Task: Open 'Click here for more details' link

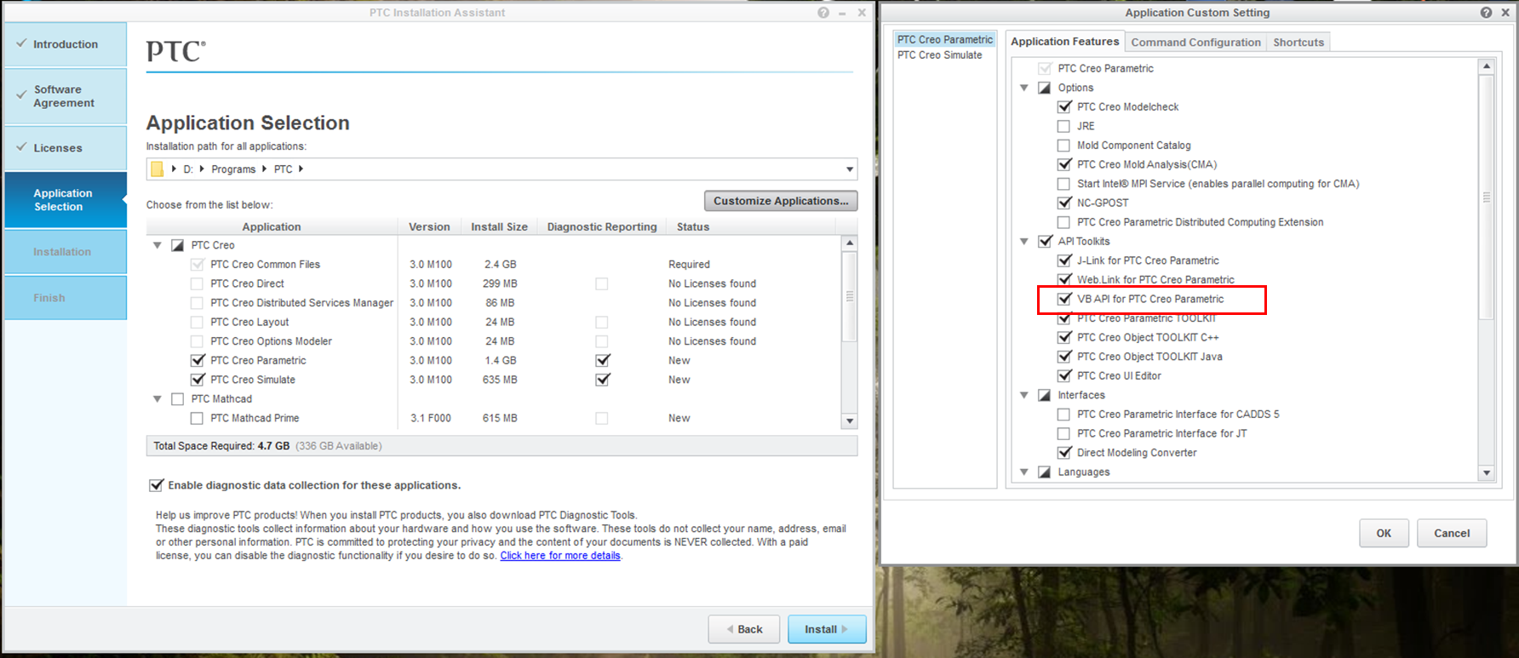Action: tap(560, 556)
